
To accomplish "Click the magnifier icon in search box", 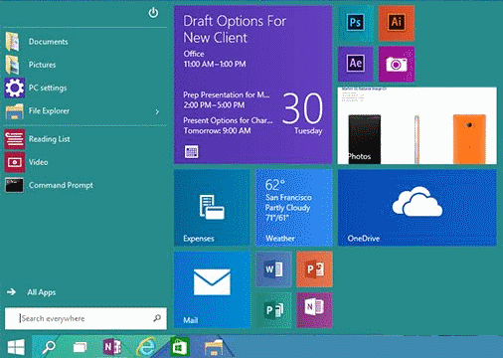I will click(x=157, y=318).
